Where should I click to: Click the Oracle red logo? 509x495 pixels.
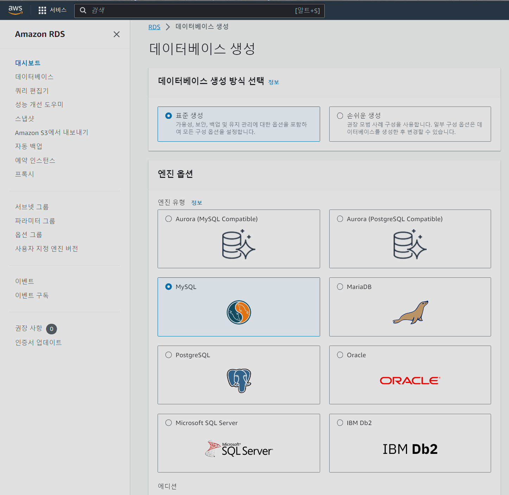click(x=410, y=380)
